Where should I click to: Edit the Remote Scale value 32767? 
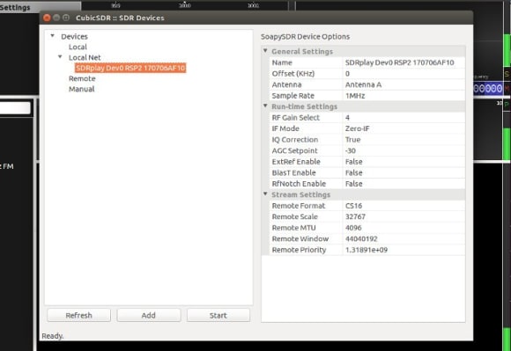point(404,216)
